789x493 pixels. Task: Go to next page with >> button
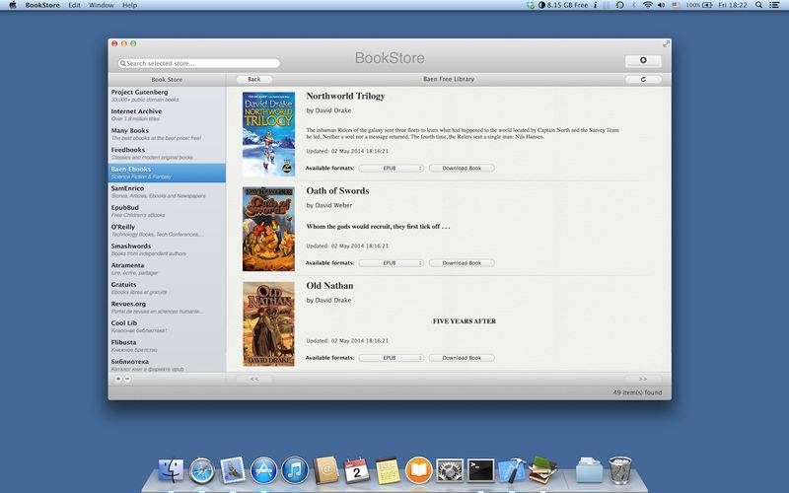click(643, 379)
